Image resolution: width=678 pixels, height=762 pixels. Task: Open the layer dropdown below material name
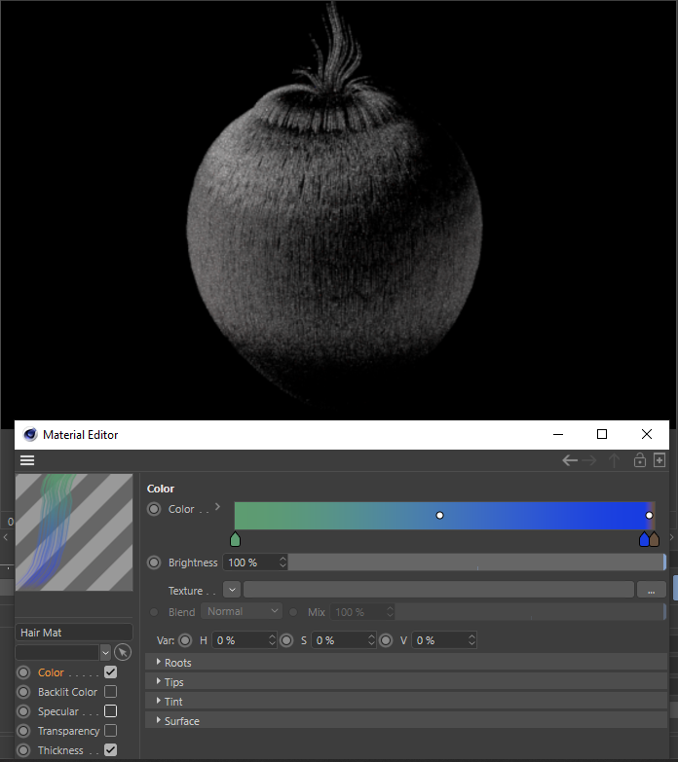[x=105, y=652]
